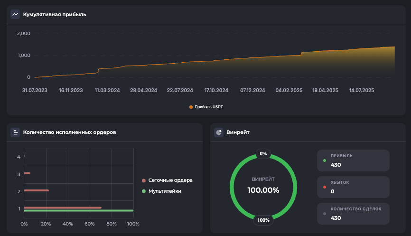
Task: Click the red dot on the Убыток card
Action: [325, 187]
